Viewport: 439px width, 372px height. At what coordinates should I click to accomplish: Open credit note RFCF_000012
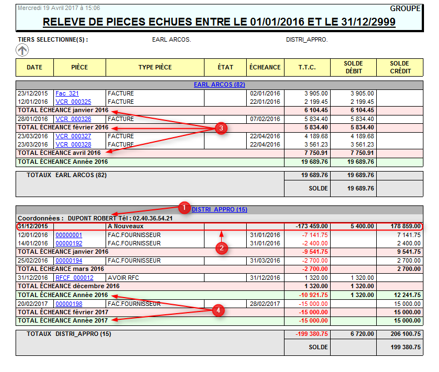(x=74, y=278)
